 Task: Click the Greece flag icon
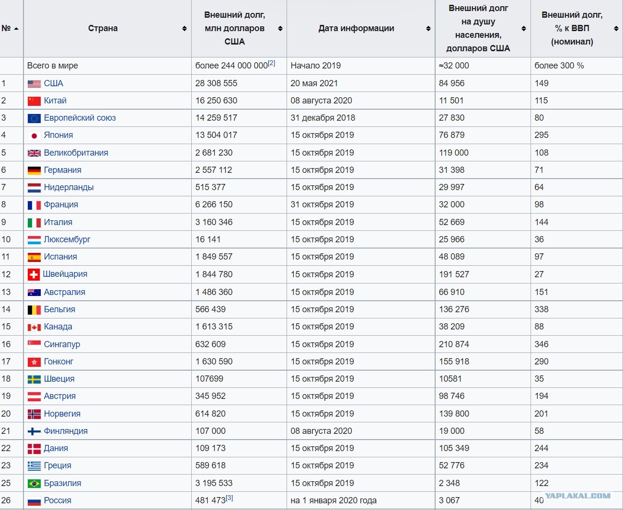tap(34, 466)
